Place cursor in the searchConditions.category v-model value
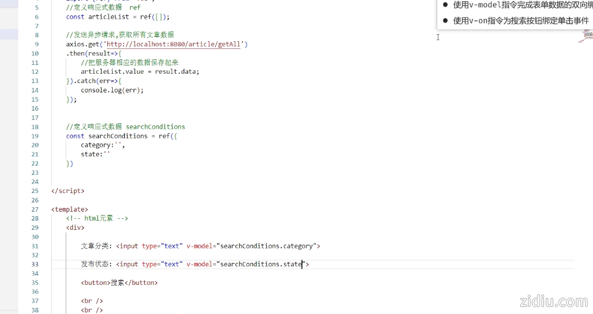 point(267,246)
